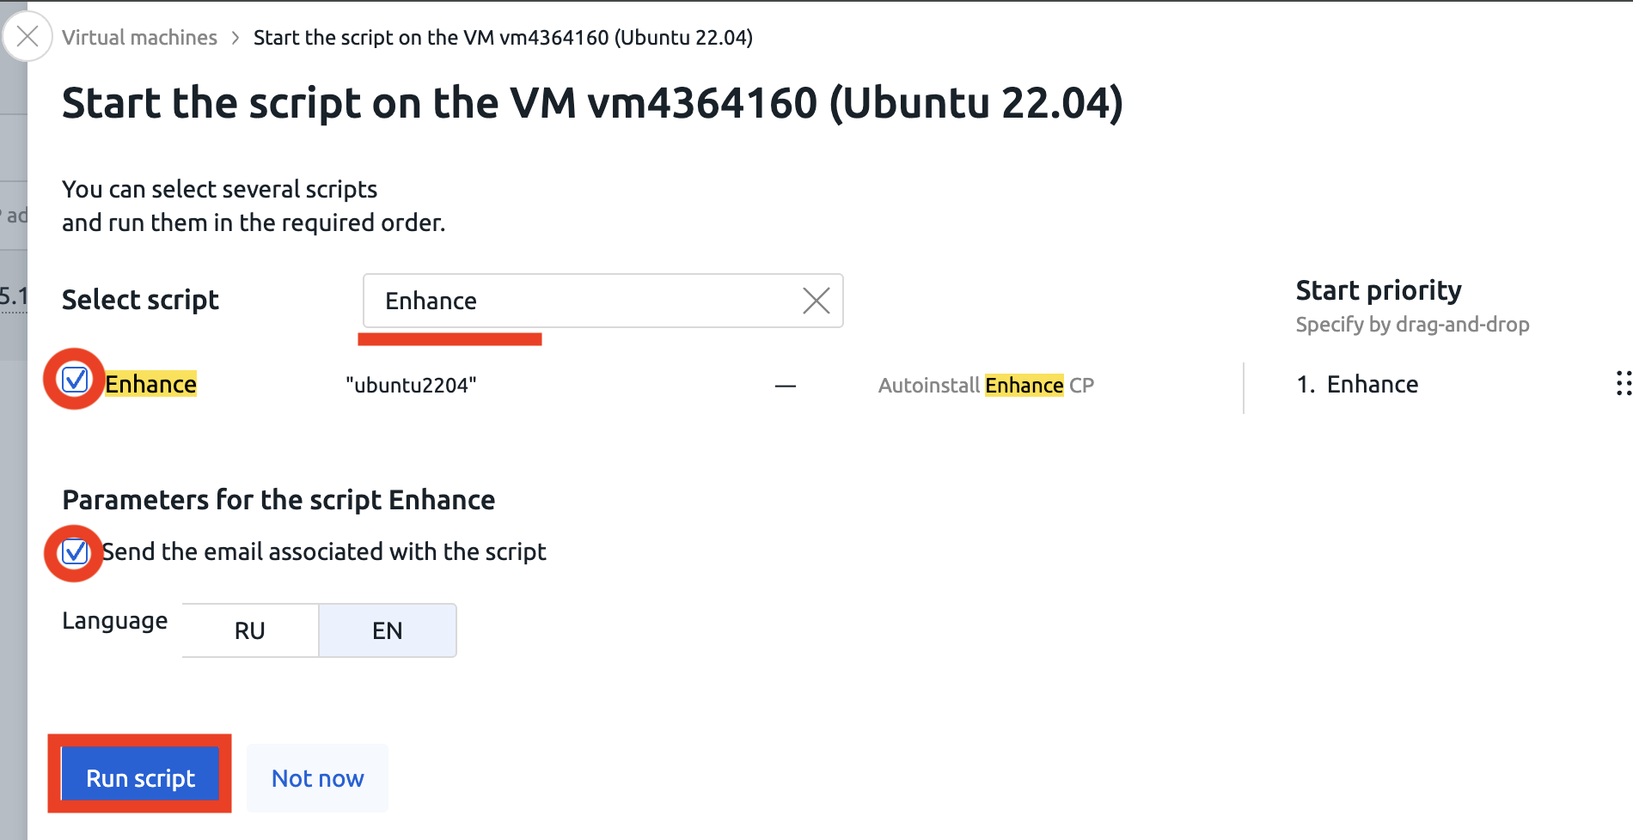Clear the Enhance search field

click(816, 301)
